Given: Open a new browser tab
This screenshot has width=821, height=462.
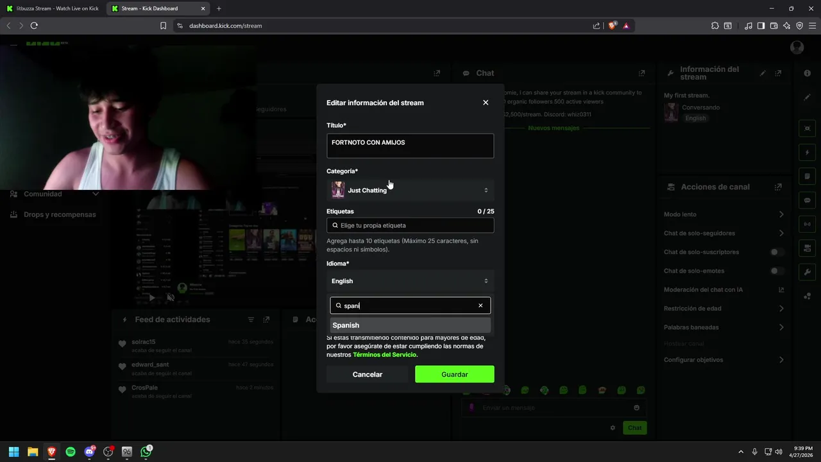Looking at the screenshot, I should point(219,8).
